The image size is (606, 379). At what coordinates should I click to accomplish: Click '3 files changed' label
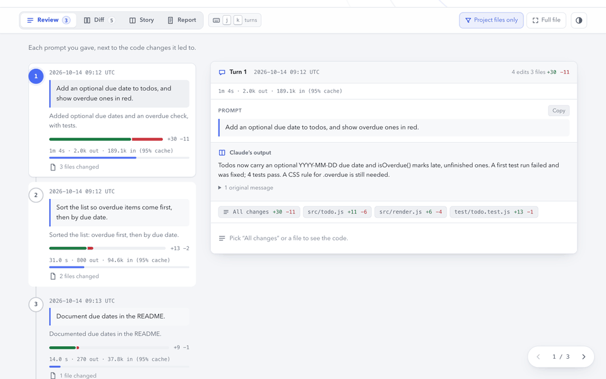point(80,167)
